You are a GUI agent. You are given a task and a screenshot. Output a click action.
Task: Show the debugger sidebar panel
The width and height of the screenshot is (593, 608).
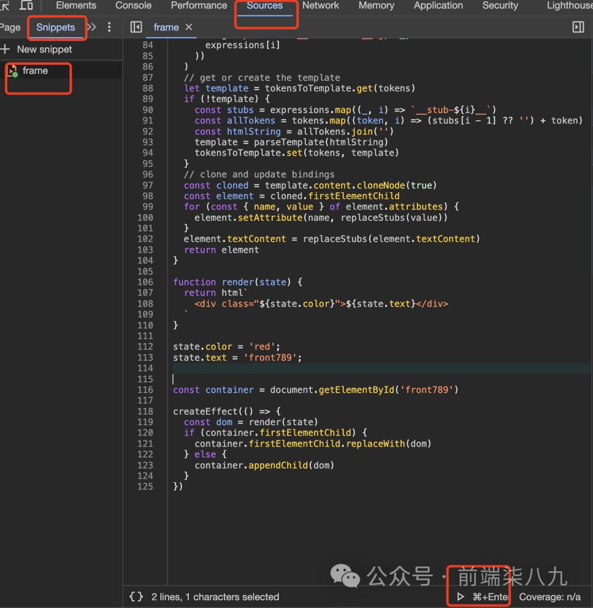click(x=578, y=27)
